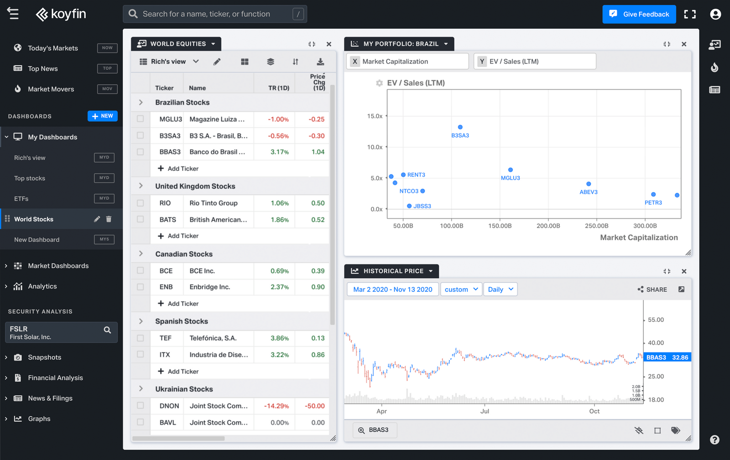Collapse the World Equities widget
This screenshot has width=730, height=460.
(312, 44)
